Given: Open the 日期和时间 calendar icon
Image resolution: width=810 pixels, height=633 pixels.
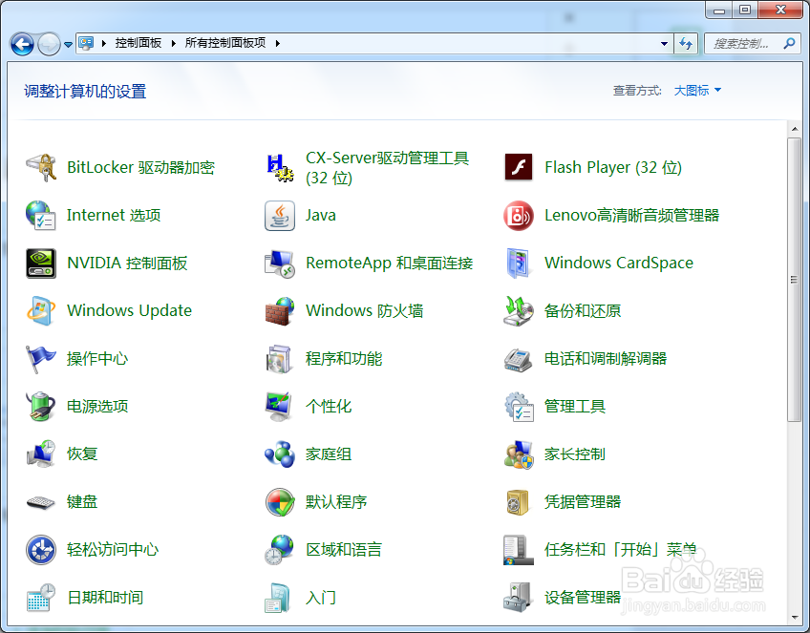Looking at the screenshot, I should [x=41, y=598].
